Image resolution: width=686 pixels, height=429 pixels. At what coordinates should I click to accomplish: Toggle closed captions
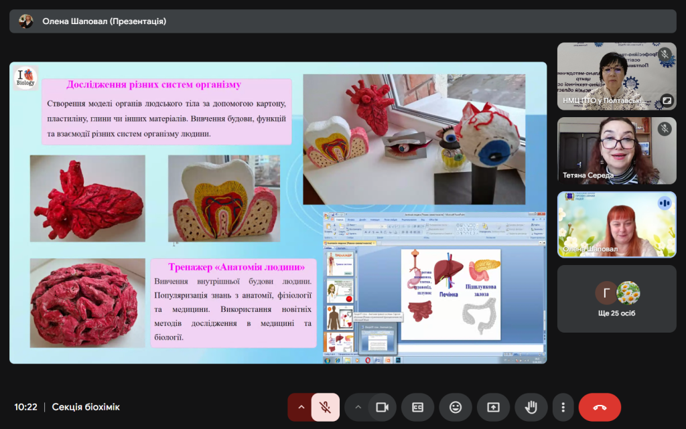pos(417,407)
